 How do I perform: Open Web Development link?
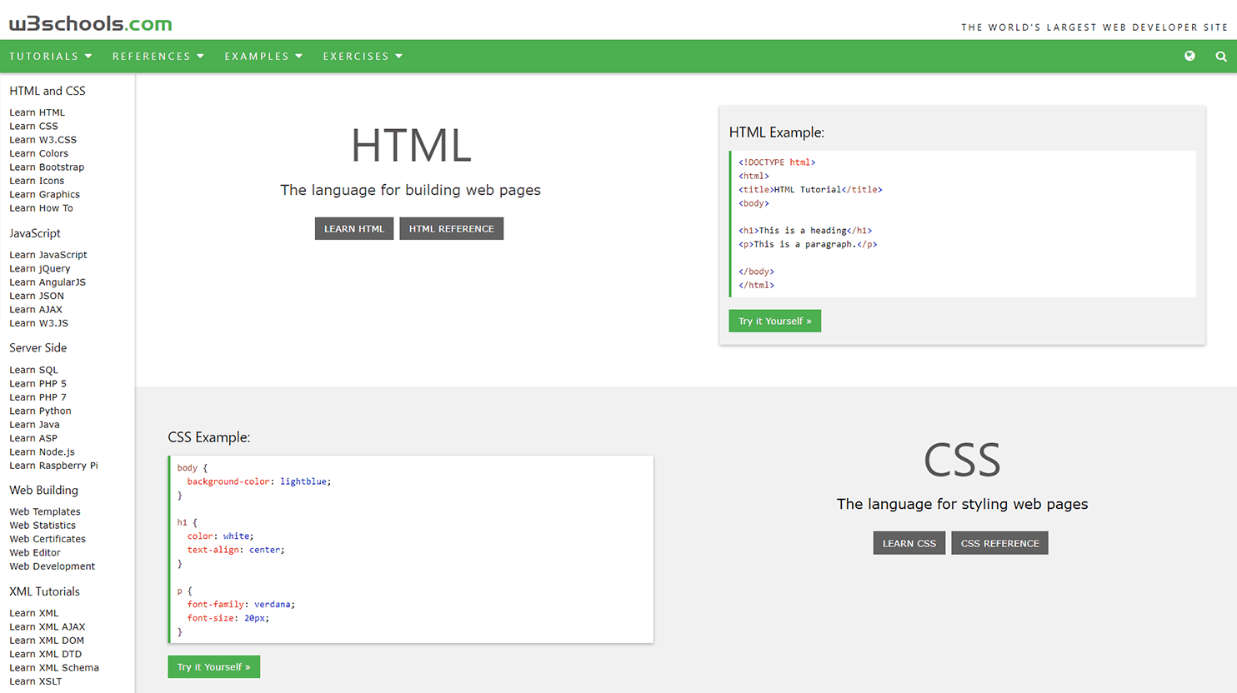pyautogui.click(x=53, y=566)
